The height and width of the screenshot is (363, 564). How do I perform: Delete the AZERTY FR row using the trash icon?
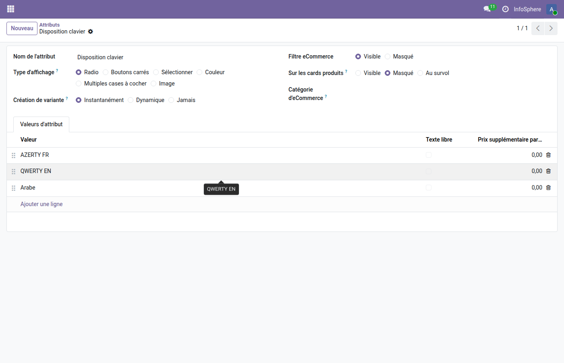(548, 154)
